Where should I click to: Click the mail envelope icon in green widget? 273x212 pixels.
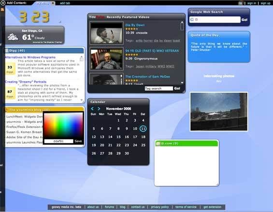[x=158, y=143]
